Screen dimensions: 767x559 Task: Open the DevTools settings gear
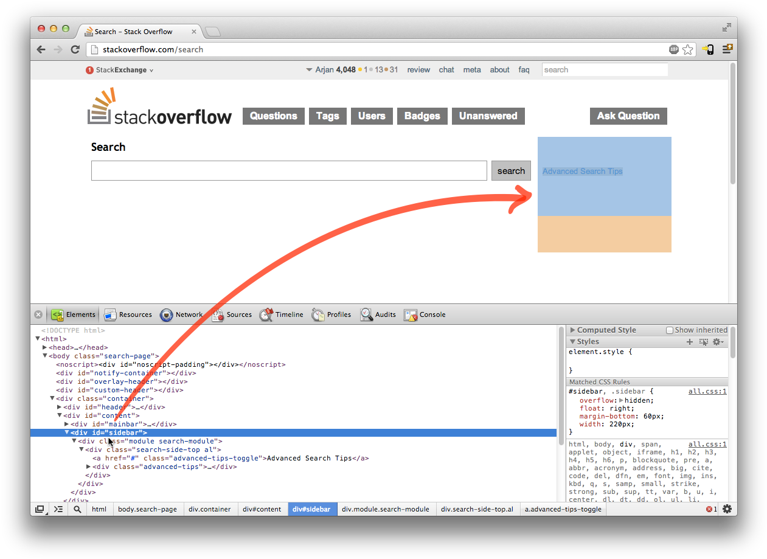pyautogui.click(x=727, y=509)
